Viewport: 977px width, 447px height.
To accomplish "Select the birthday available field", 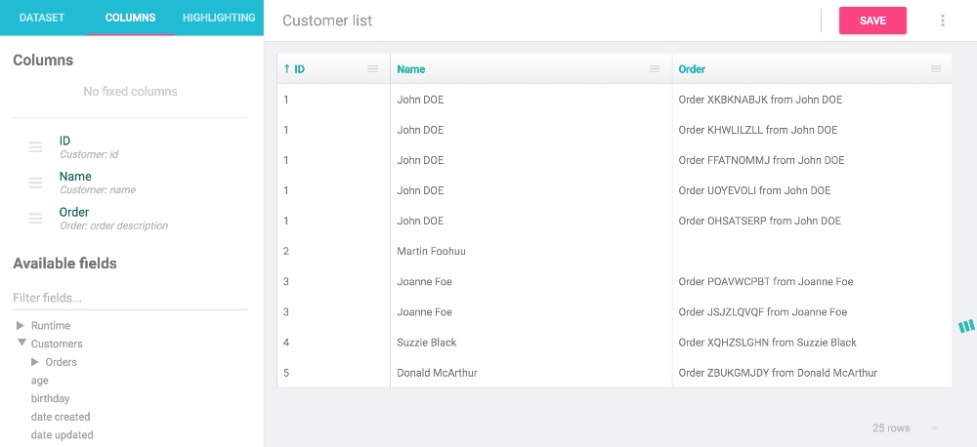I will tap(51, 398).
